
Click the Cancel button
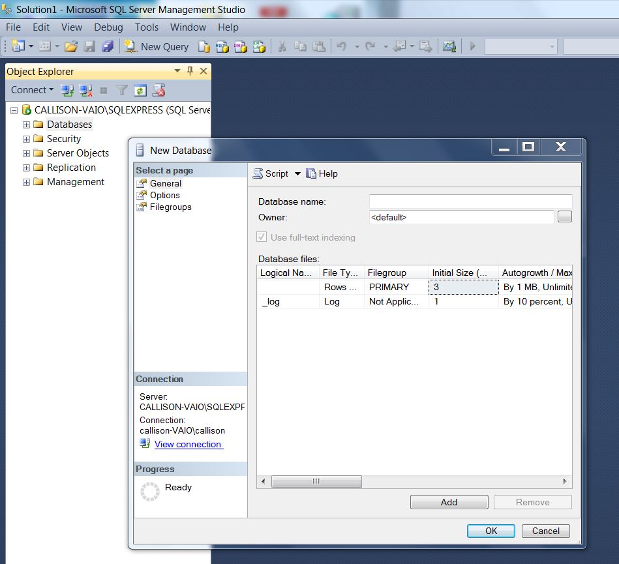click(x=545, y=531)
